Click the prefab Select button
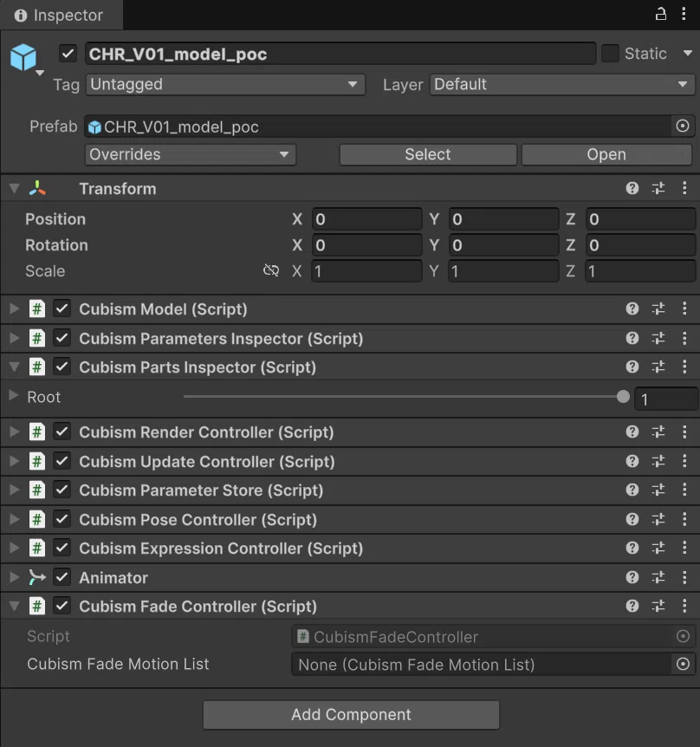Viewport: 700px width, 747px height. (428, 154)
